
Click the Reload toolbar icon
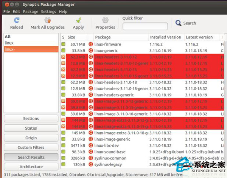click(17, 20)
